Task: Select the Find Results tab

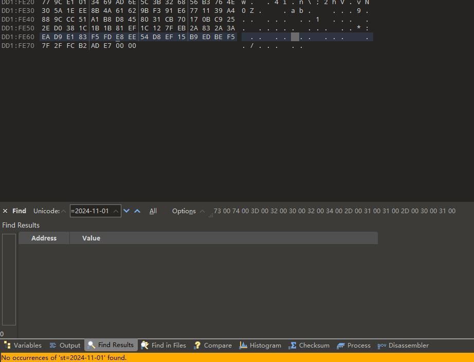Action: [x=111, y=345]
